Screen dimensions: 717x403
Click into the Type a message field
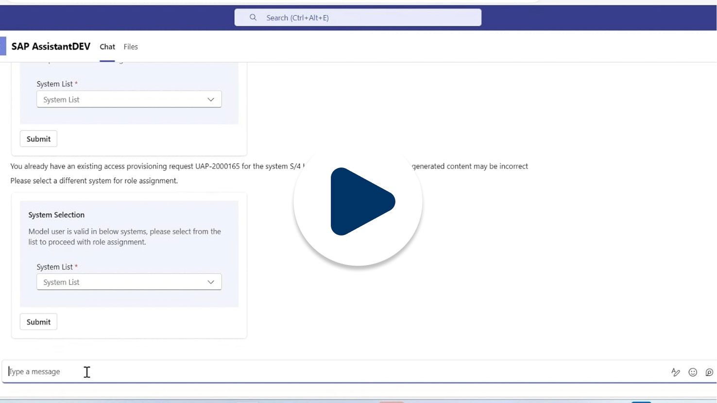coord(335,371)
